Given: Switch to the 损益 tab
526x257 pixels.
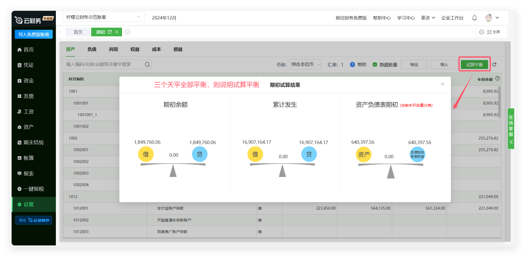Looking at the screenshot, I should point(178,49).
